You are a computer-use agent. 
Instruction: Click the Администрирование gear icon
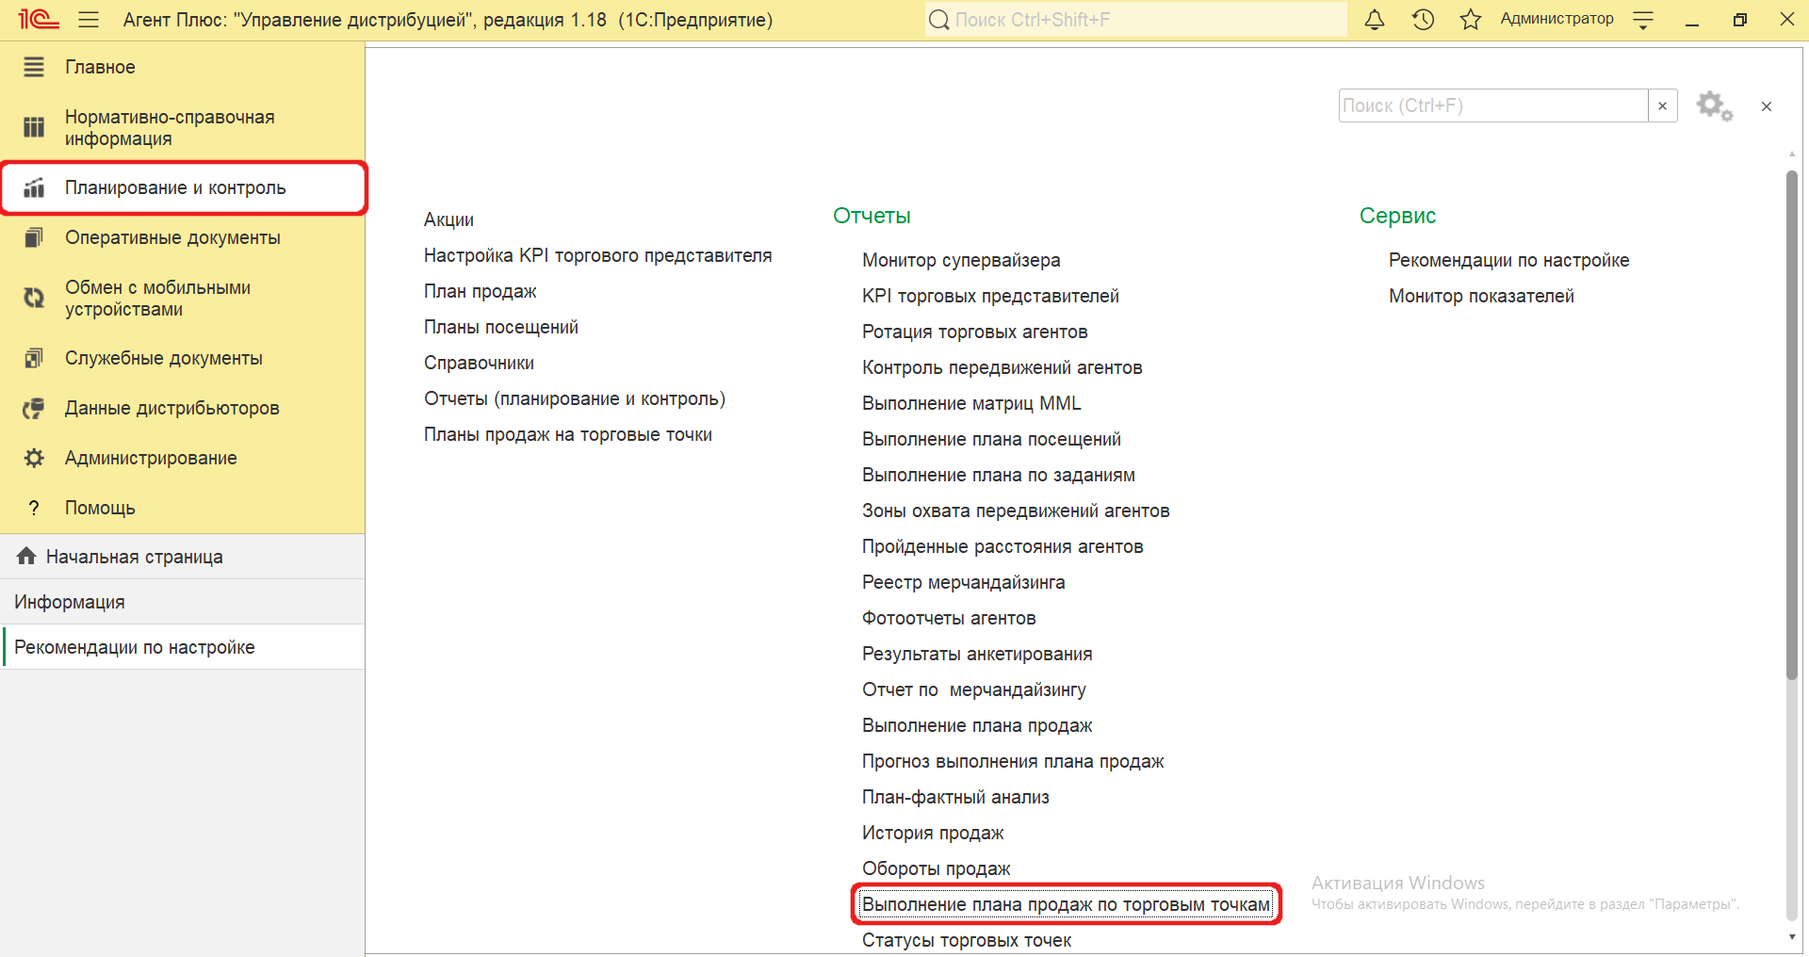[x=34, y=458]
